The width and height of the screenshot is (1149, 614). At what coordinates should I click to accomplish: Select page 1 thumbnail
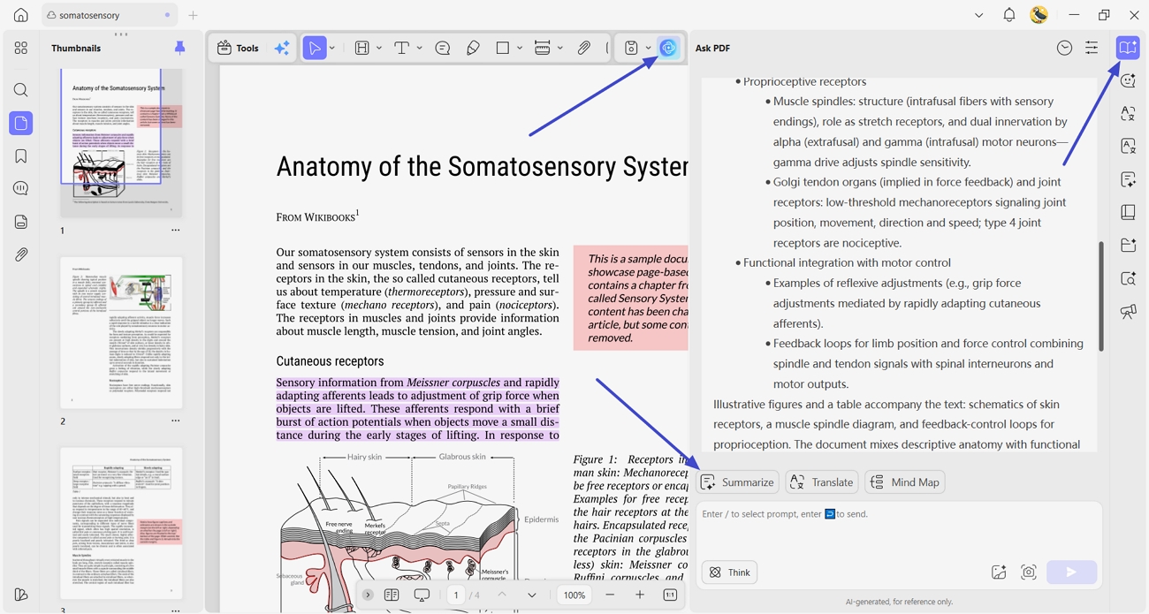121,143
